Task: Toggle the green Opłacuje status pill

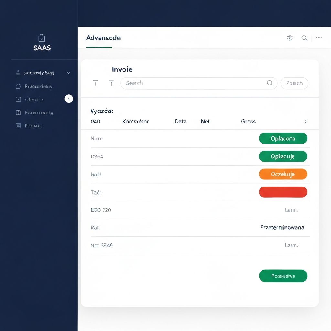Action: click(x=283, y=156)
